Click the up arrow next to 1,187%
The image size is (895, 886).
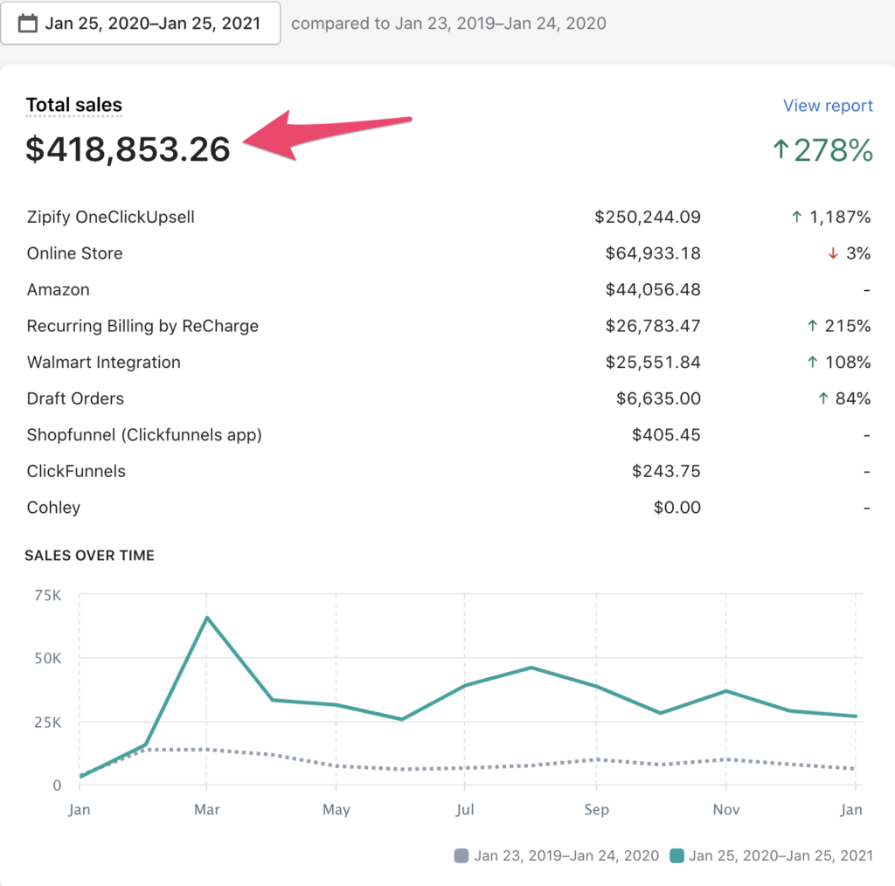pyautogui.click(x=796, y=218)
